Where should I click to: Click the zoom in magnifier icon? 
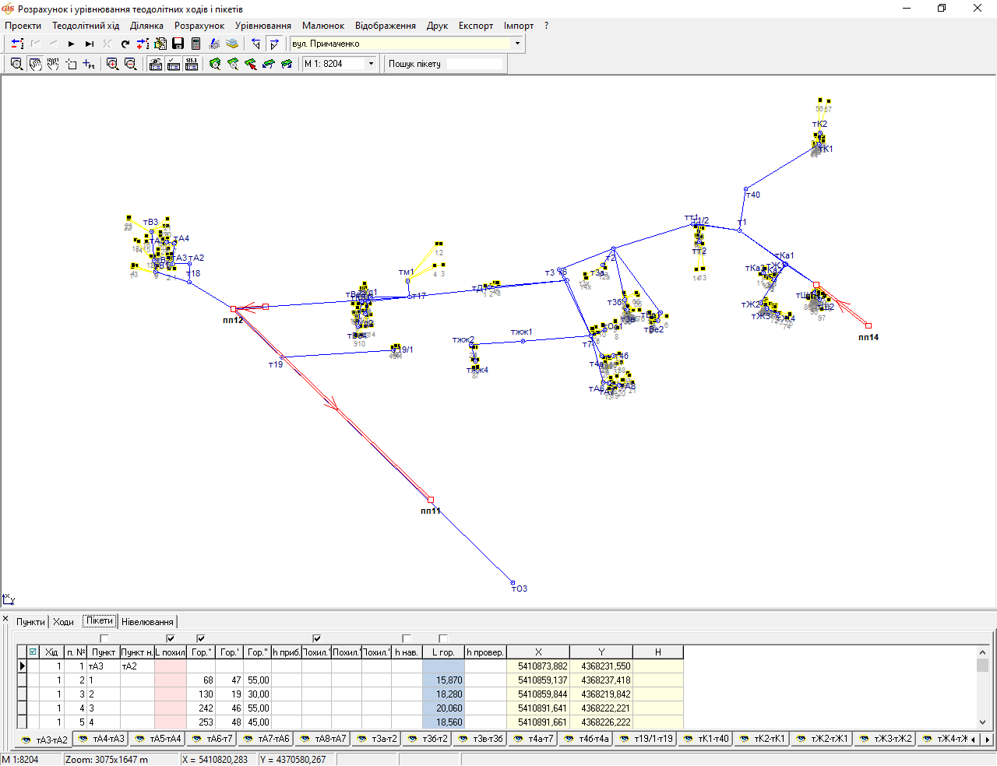coord(112,64)
